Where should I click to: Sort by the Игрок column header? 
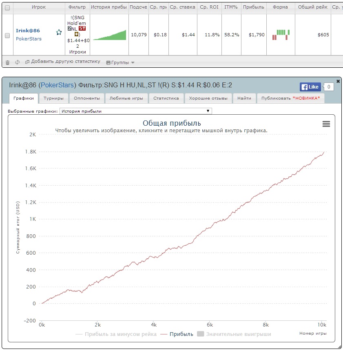coord(39,7)
